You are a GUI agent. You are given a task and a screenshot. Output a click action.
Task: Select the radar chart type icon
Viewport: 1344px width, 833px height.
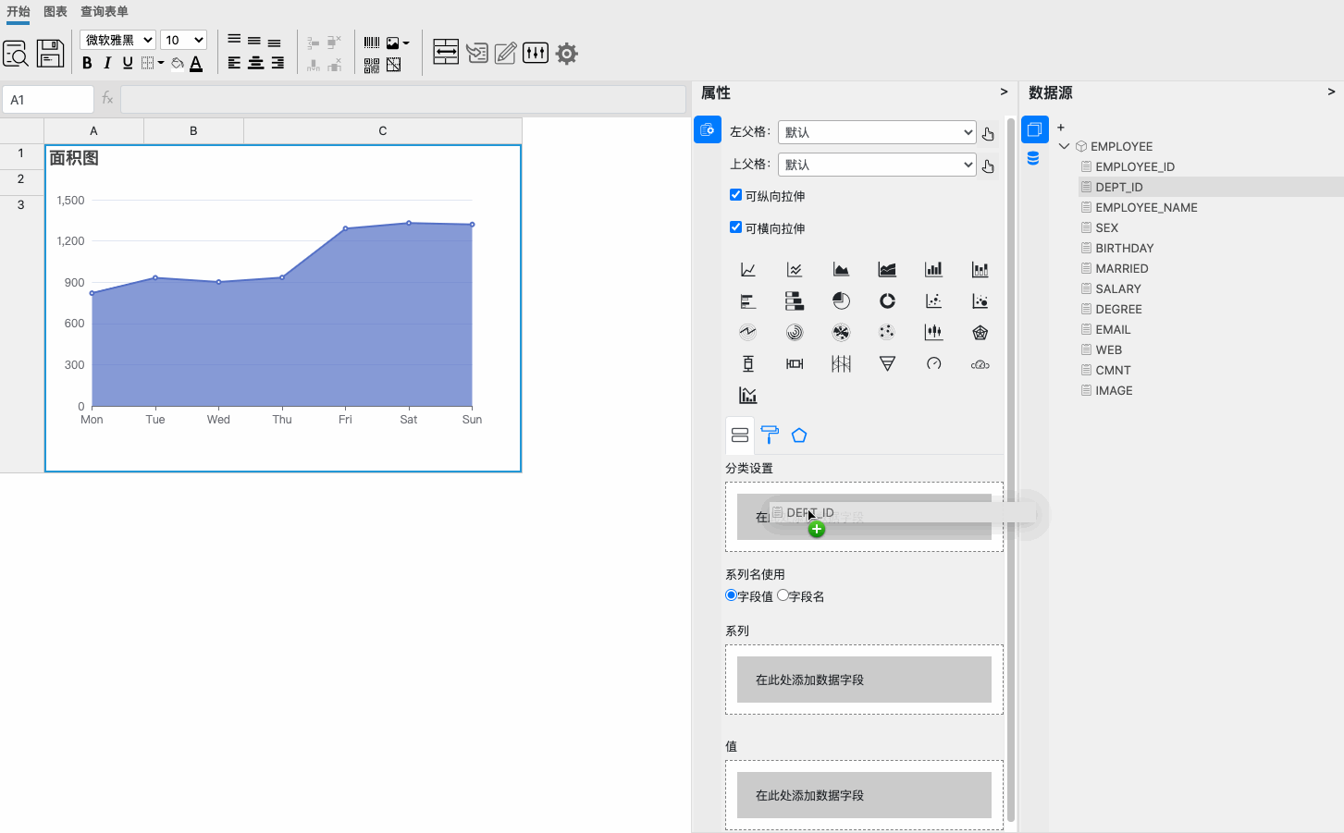click(x=980, y=332)
